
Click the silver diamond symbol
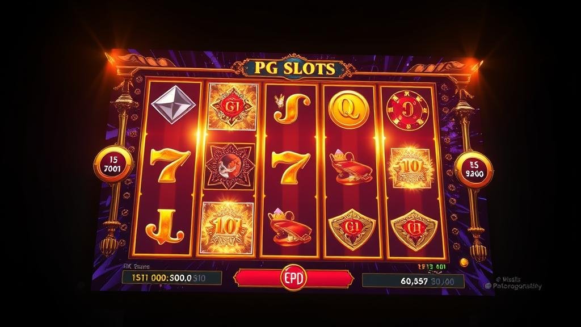[x=174, y=104]
